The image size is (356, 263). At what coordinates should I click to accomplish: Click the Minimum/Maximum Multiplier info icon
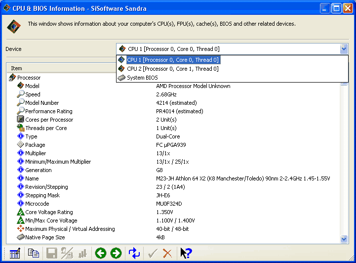point(20,161)
